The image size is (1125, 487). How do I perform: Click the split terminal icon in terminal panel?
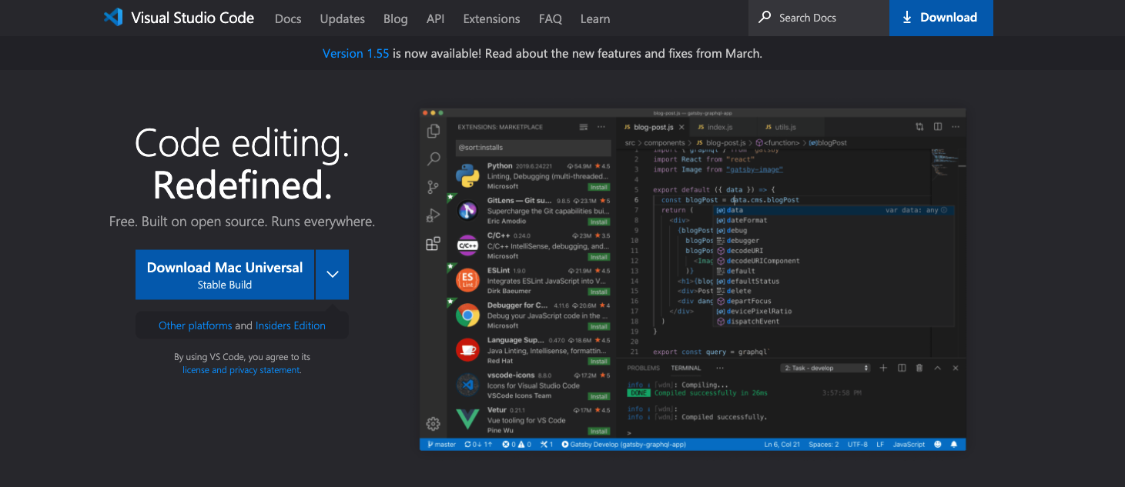902,368
